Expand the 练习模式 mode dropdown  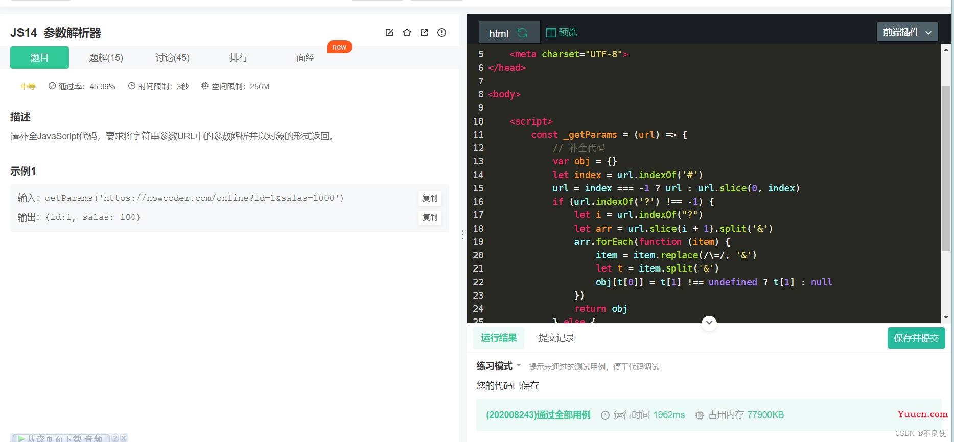tap(519, 365)
